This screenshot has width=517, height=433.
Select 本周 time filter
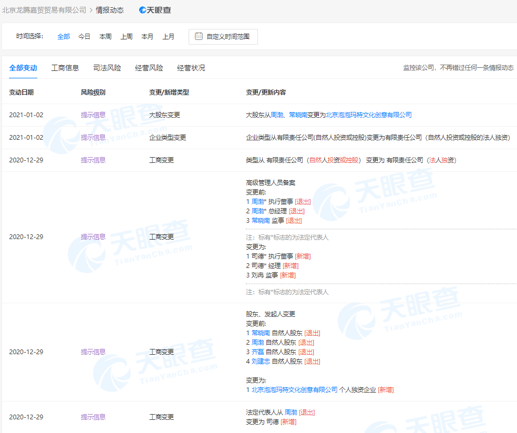(x=106, y=37)
